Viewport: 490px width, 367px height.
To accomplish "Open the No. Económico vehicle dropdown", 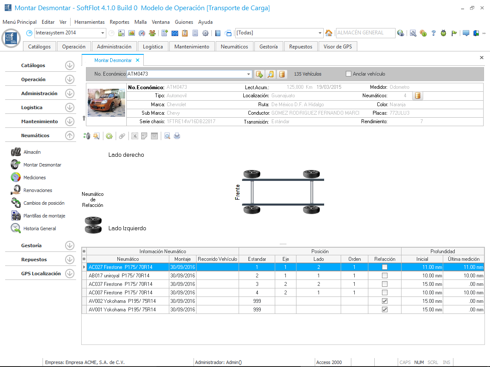I will [249, 74].
